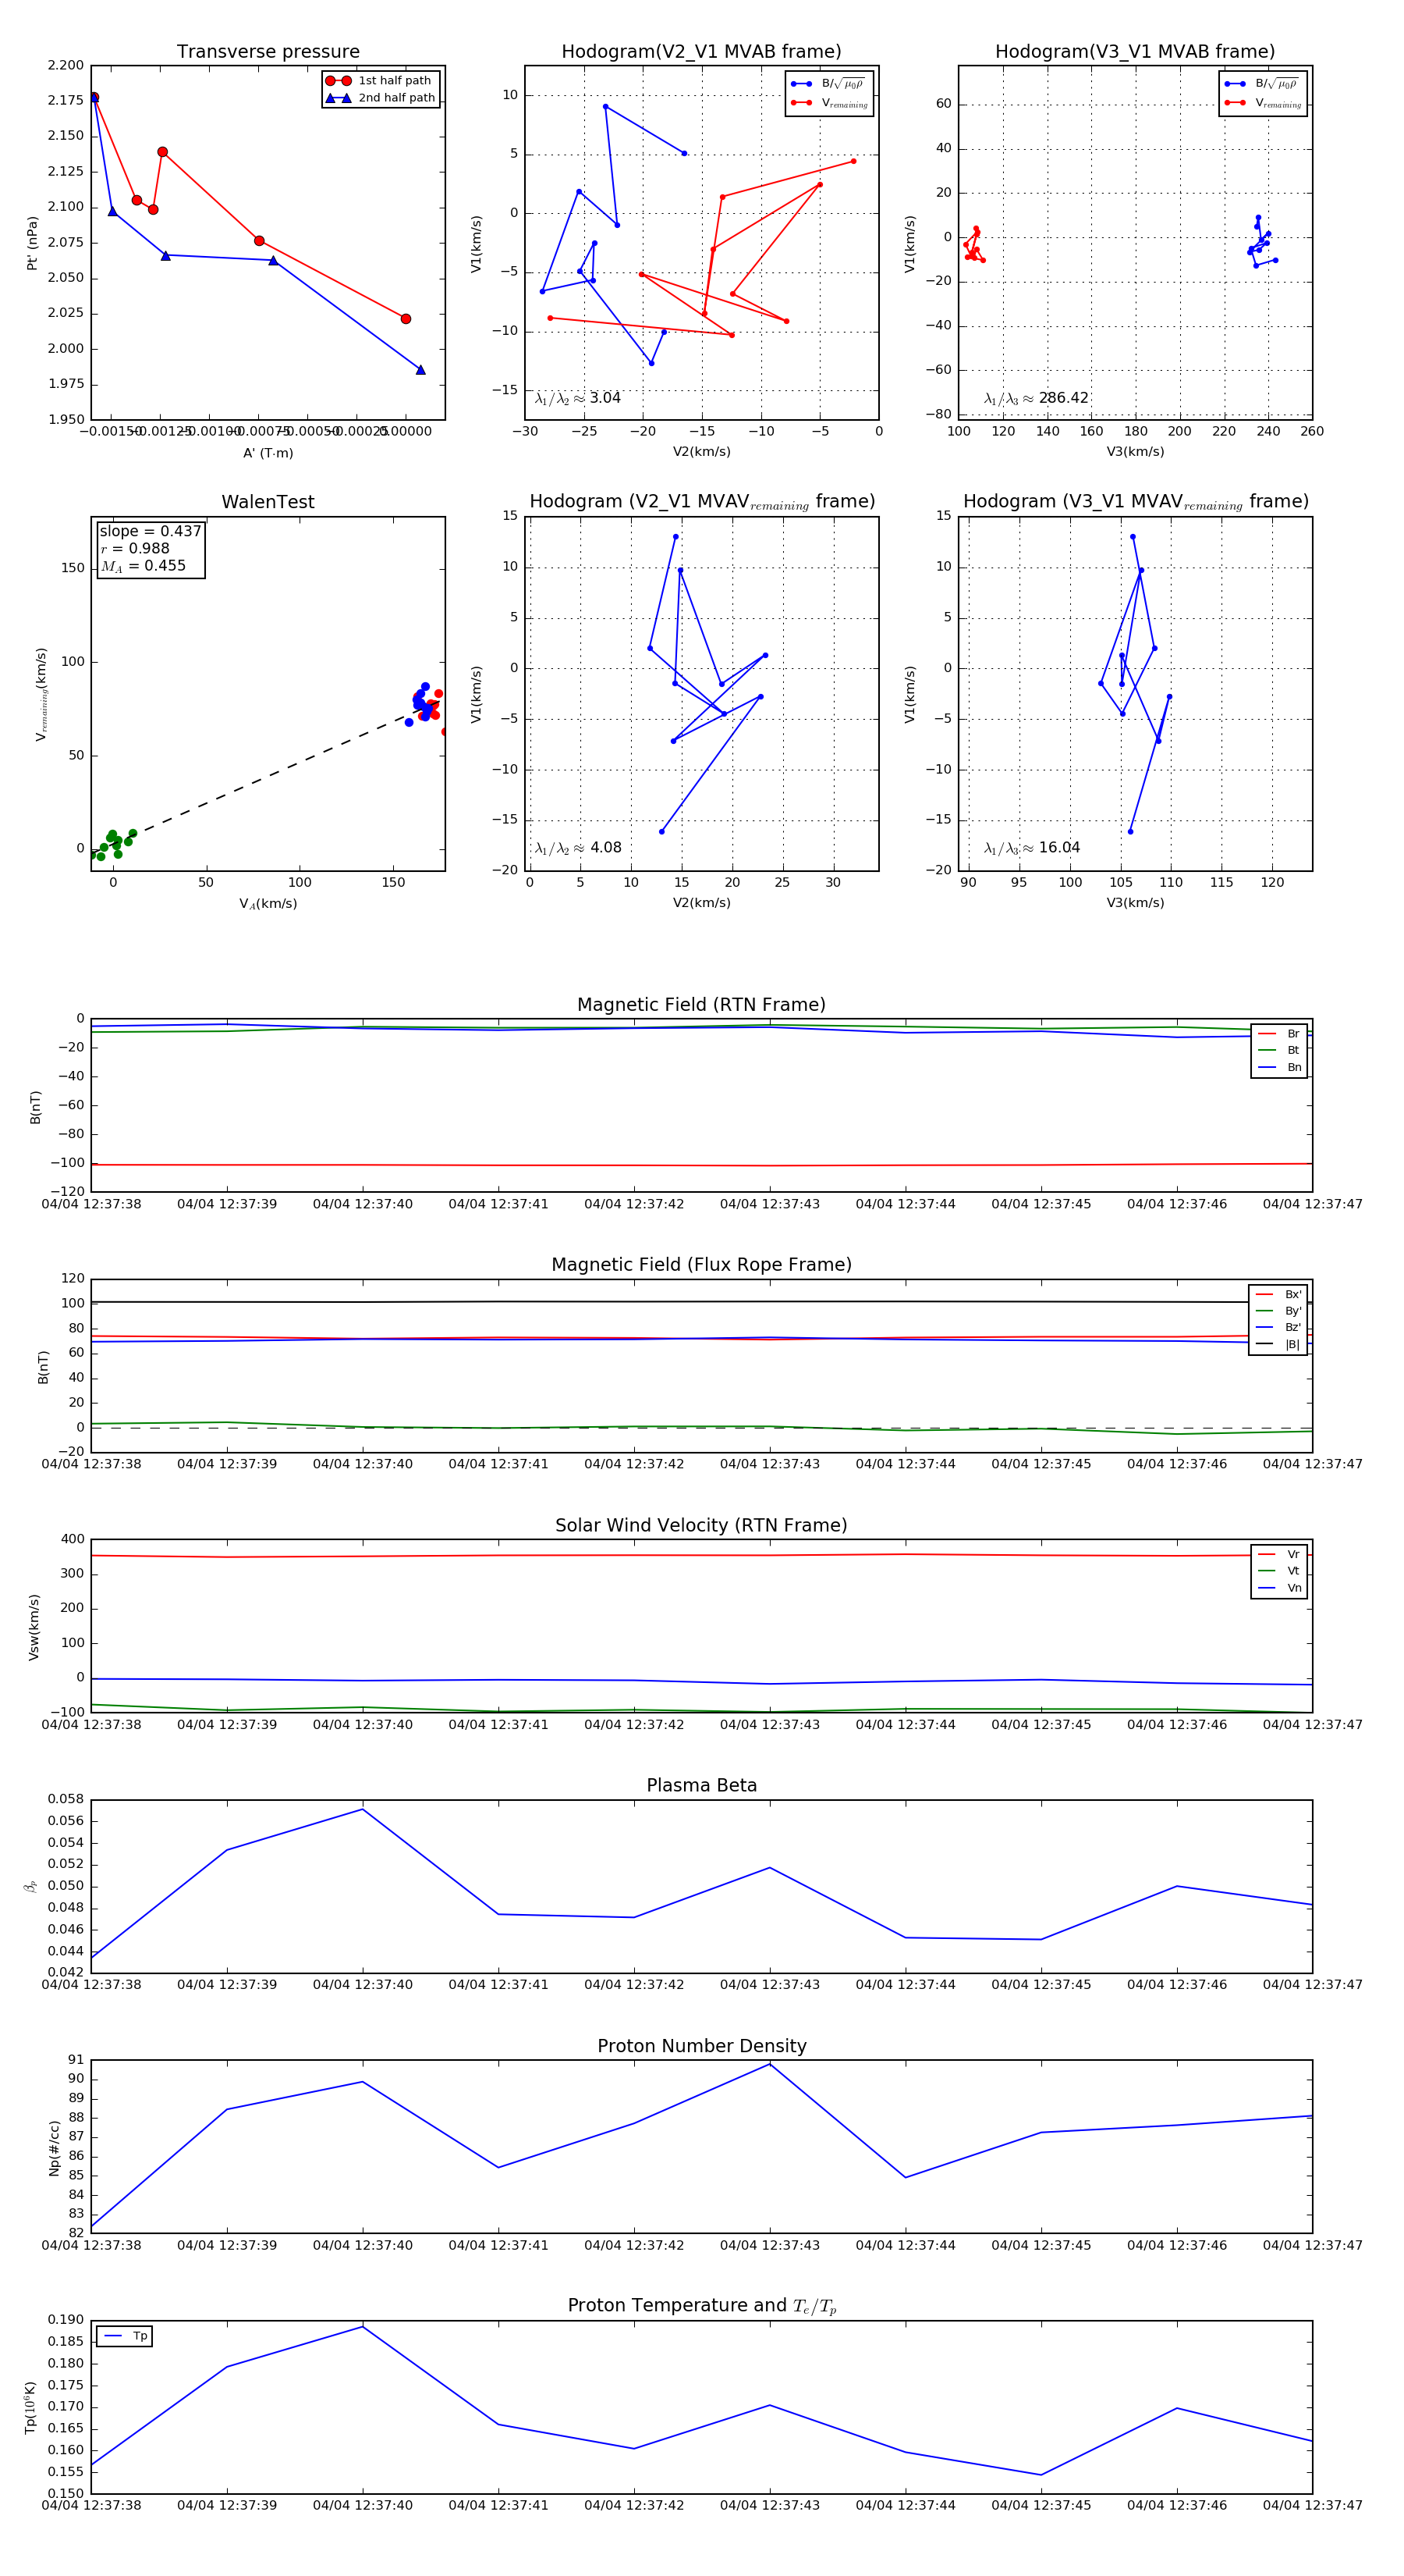The height and width of the screenshot is (2576, 1404).
Task: Click the 'Plasma Beta' title
Action: [701, 1785]
